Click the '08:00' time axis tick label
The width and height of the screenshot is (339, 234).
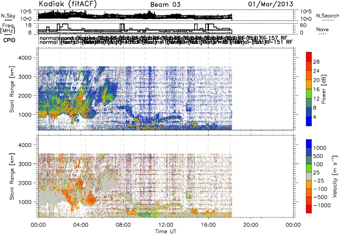pyautogui.click(x=123, y=225)
